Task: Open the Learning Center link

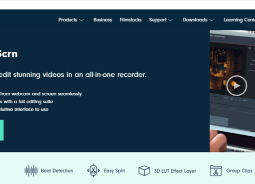Action: [239, 20]
